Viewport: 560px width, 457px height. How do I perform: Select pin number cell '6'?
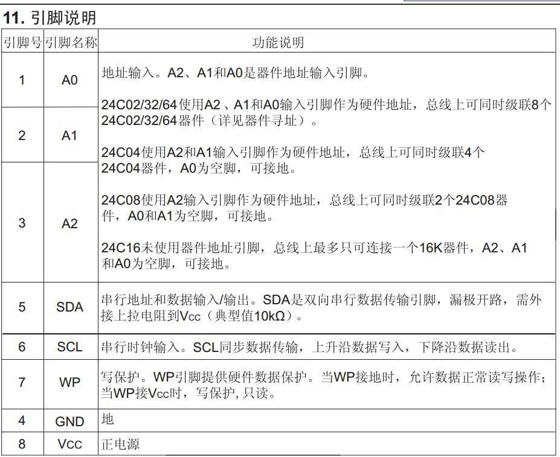pos(22,347)
